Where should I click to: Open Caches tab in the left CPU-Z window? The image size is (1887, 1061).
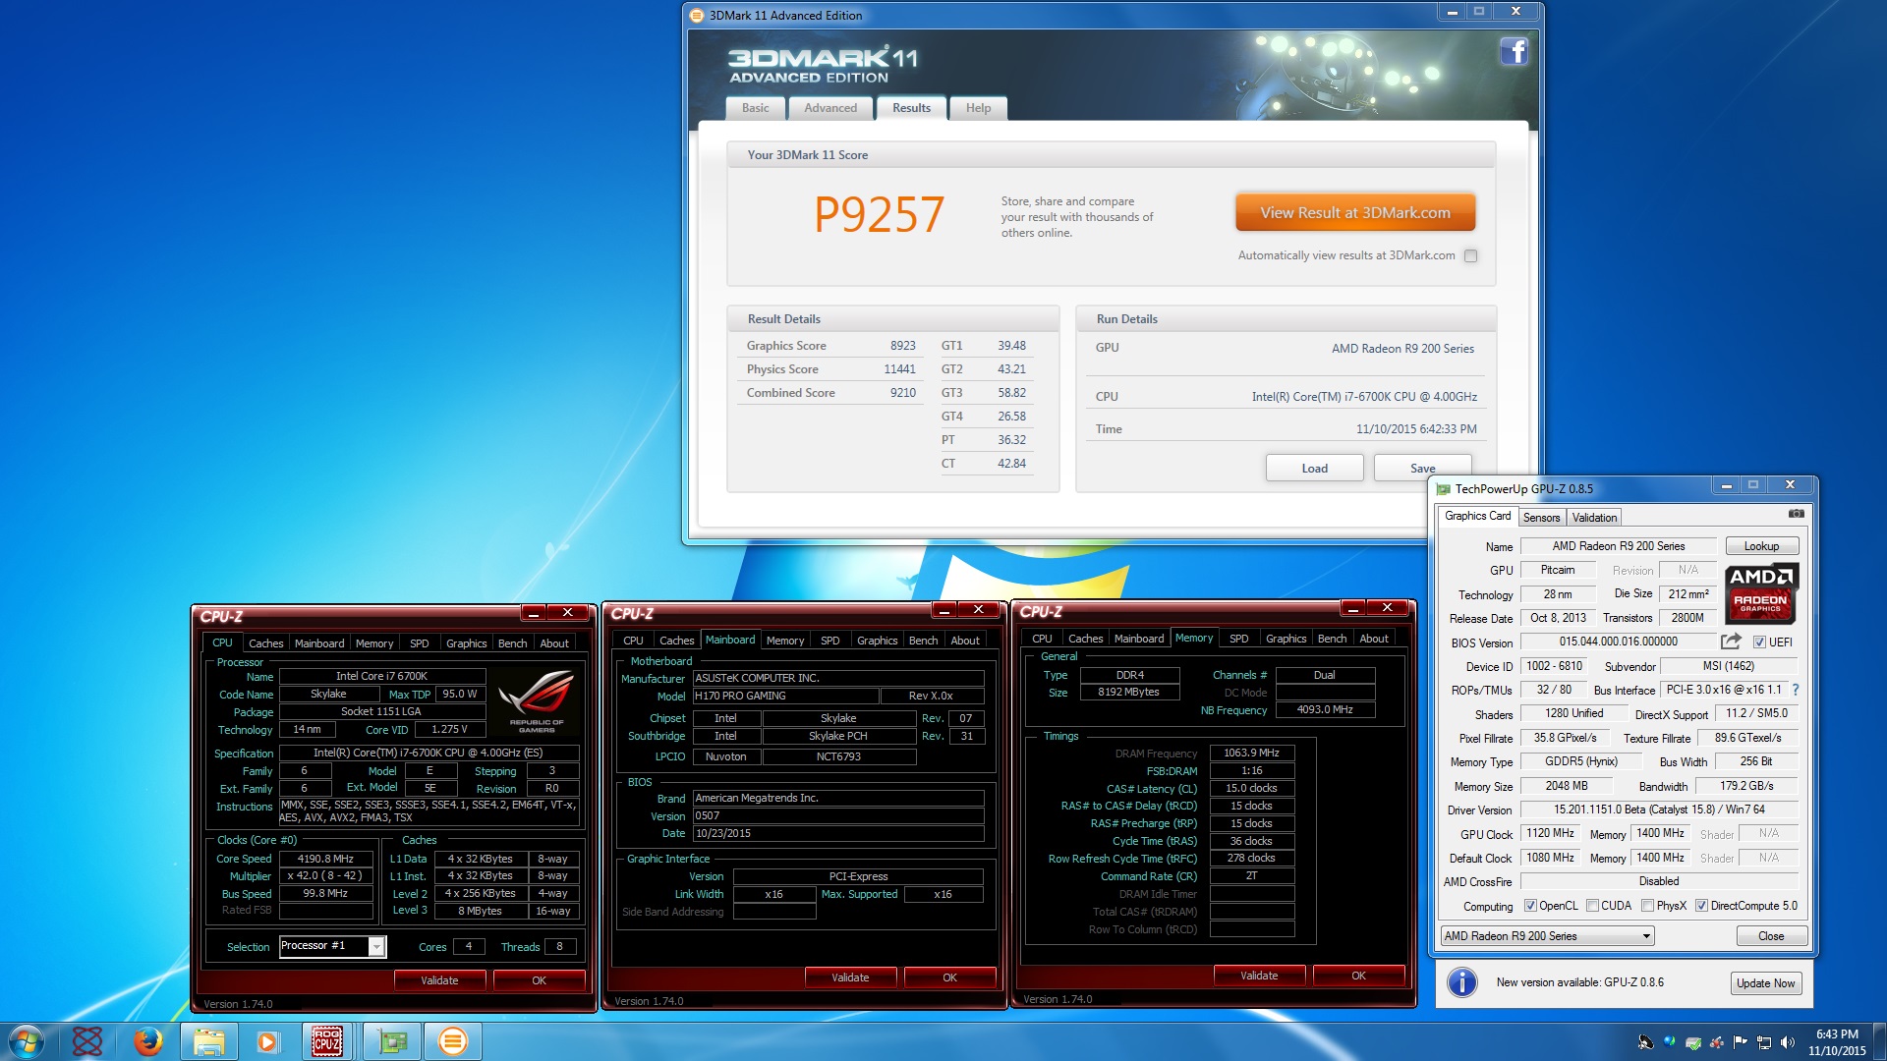[265, 643]
